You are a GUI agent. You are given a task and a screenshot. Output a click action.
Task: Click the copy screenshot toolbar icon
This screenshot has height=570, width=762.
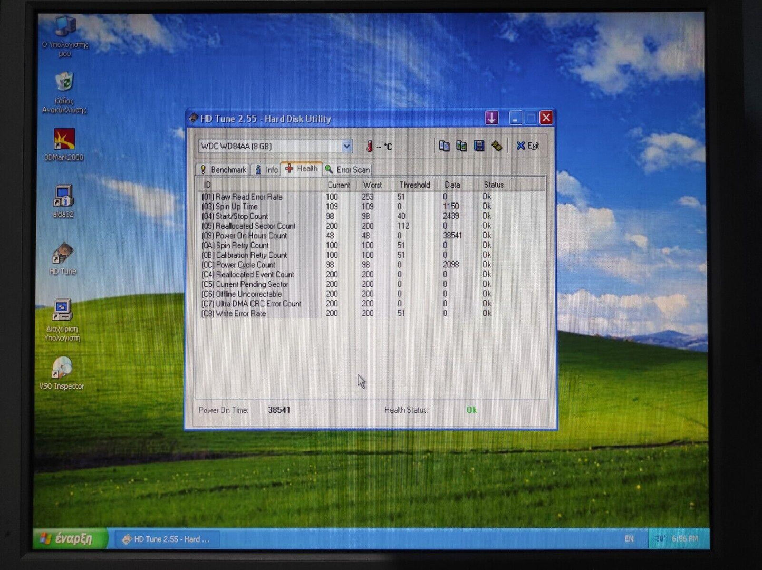coord(461,146)
